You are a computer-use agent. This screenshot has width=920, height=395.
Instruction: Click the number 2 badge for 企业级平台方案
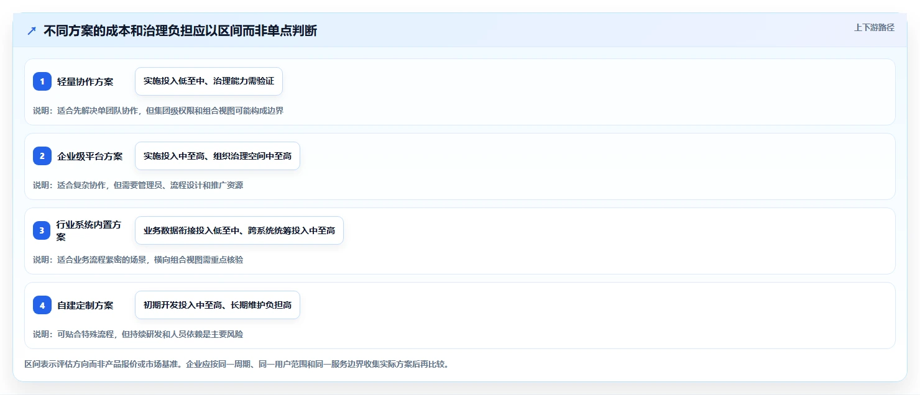point(42,156)
